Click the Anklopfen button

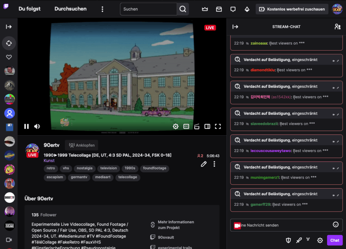pos(81,145)
